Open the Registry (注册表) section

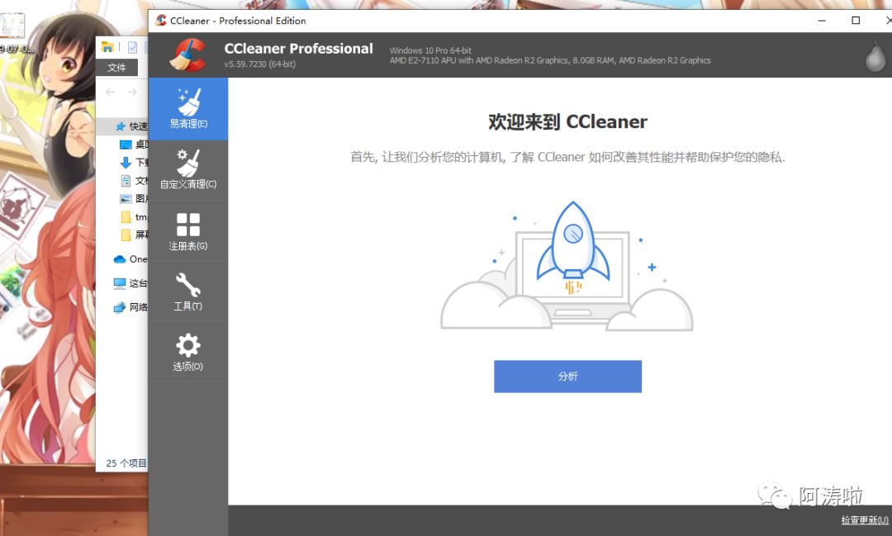188,231
